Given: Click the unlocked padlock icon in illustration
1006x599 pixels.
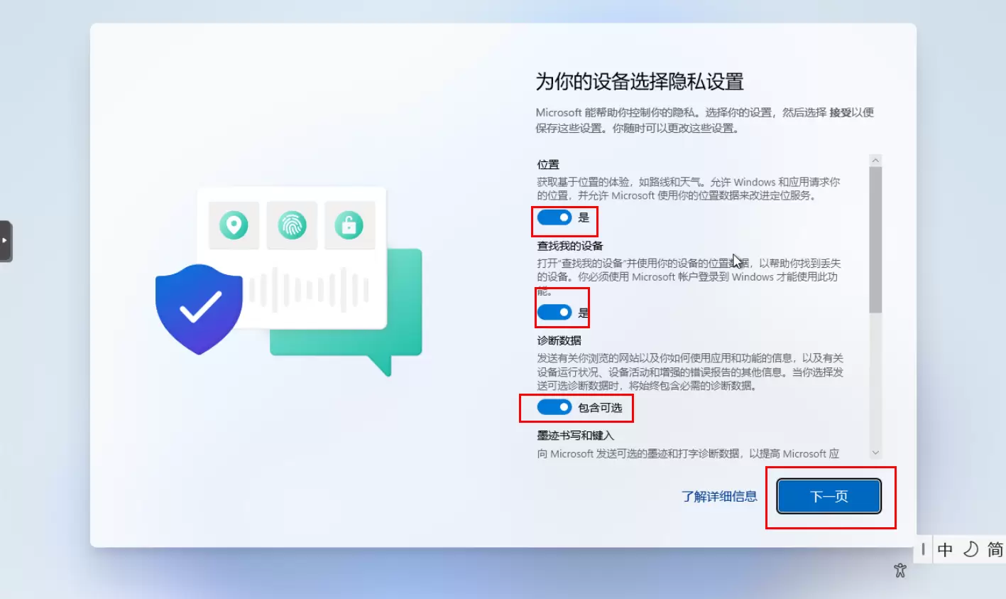Looking at the screenshot, I should pyautogui.click(x=349, y=225).
